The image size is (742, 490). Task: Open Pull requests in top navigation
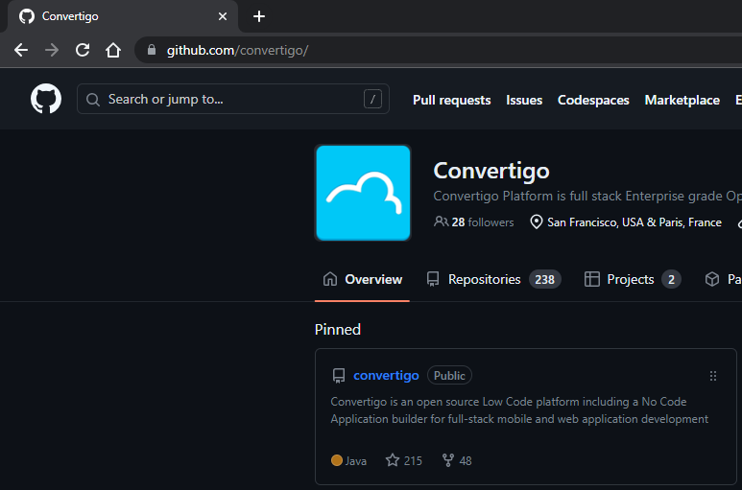(x=451, y=100)
